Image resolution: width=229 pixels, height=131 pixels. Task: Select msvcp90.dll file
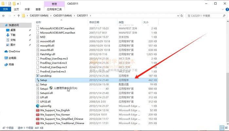[x=47, y=46]
